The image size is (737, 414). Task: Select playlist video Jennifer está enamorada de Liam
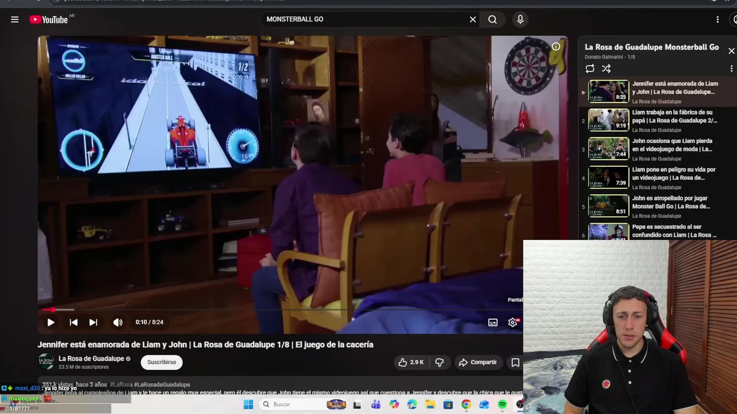point(658,92)
